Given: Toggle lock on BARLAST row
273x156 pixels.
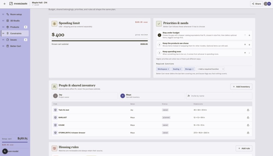Looking at the screenshot, I should (x=248, y=117).
